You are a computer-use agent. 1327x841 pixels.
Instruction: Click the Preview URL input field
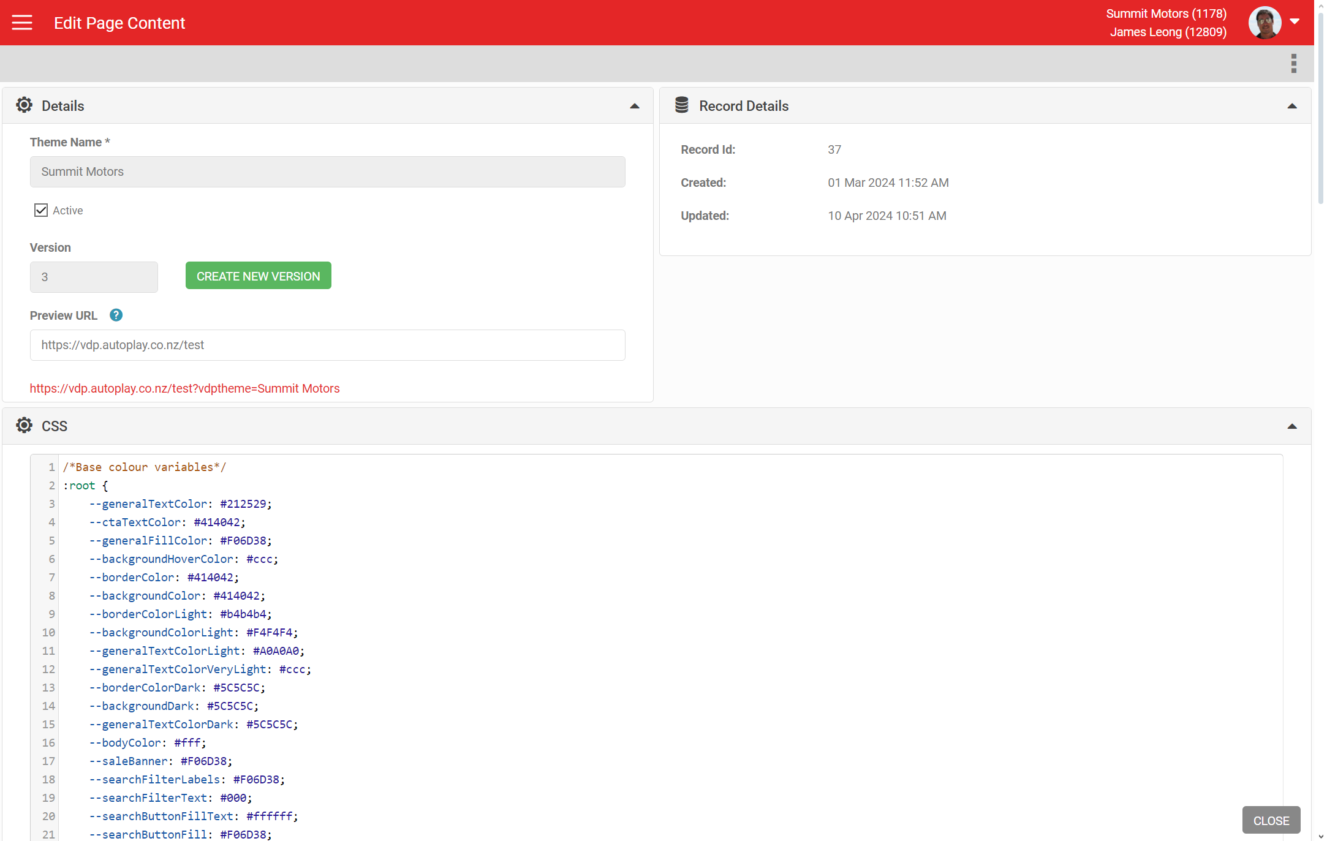(327, 345)
